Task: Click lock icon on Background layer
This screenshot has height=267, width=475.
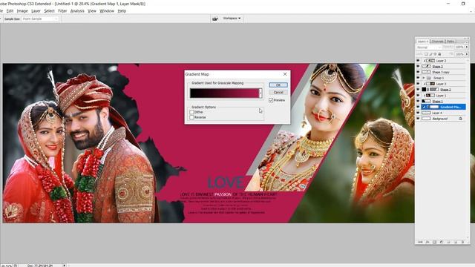Action: pyautogui.click(x=460, y=119)
